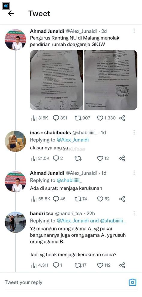View the right letter photo with stamp
This screenshot has width=142, height=297.
[x=111, y=80]
